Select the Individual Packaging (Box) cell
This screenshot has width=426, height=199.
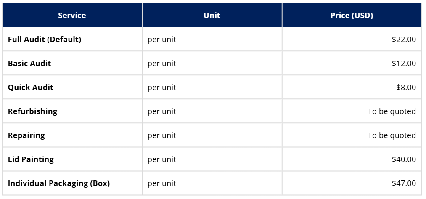coord(59,183)
